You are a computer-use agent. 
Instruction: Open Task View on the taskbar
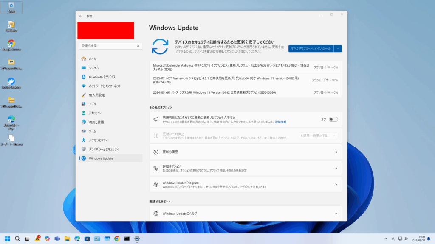pyautogui.click(x=27, y=239)
